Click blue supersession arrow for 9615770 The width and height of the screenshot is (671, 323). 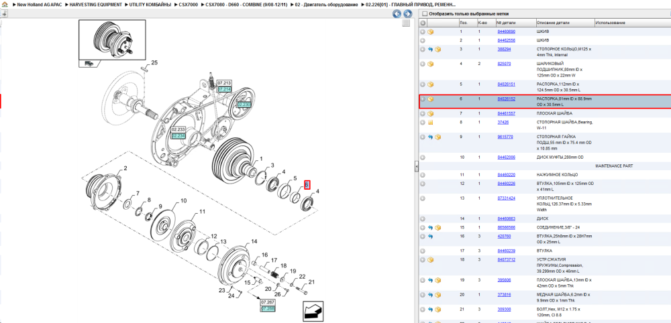click(431, 137)
